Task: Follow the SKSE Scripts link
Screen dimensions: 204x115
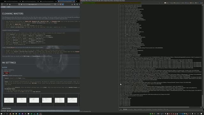Action: (26, 56)
